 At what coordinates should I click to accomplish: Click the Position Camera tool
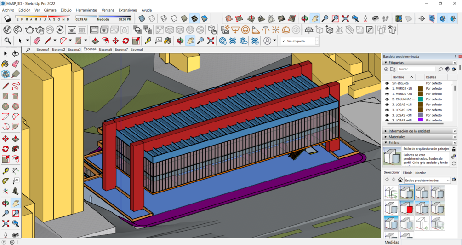pos(365,18)
